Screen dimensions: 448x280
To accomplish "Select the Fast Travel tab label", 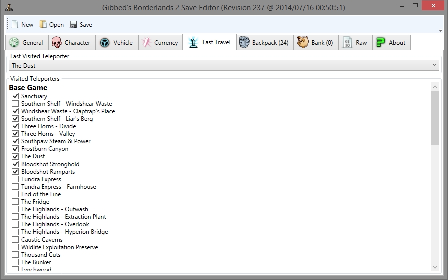I will 216,42.
